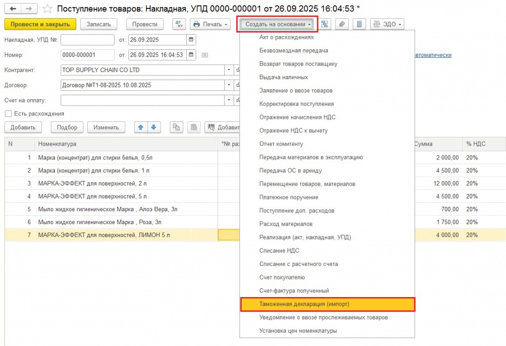
Task: Select Таможенная декларация (импорт)
Action: pos(327,304)
